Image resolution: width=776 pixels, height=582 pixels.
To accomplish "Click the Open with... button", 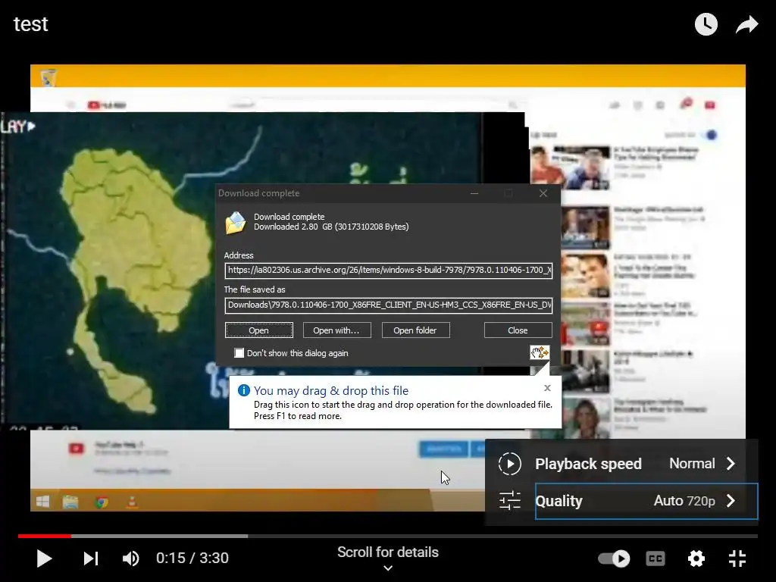I will point(336,330).
